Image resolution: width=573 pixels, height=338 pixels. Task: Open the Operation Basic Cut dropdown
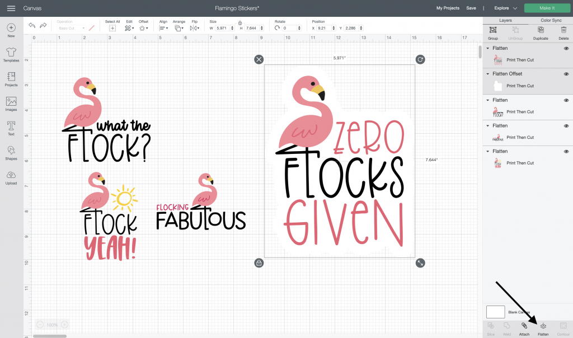pos(71,28)
